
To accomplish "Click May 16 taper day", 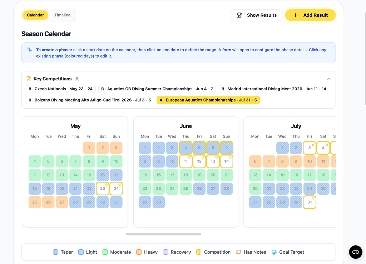I will tap(103, 175).
